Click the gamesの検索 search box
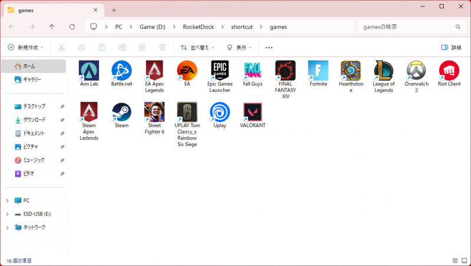471x266 pixels. pos(410,27)
